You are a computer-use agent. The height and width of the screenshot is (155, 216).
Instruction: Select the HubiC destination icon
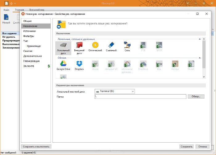[191, 65]
